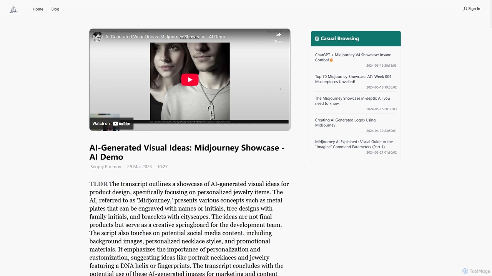The width and height of the screenshot is (492, 276).
Task: Open Creating AI Generated Logos Using MidJourney
Action: click(345, 123)
